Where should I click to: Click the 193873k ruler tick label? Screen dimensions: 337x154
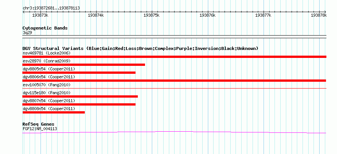[40, 15]
